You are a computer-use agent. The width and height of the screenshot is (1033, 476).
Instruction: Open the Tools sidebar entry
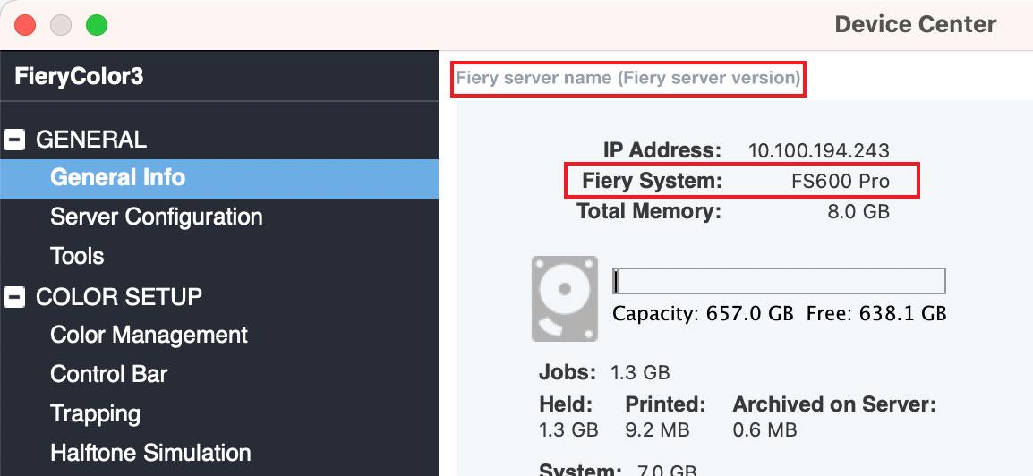point(77,256)
